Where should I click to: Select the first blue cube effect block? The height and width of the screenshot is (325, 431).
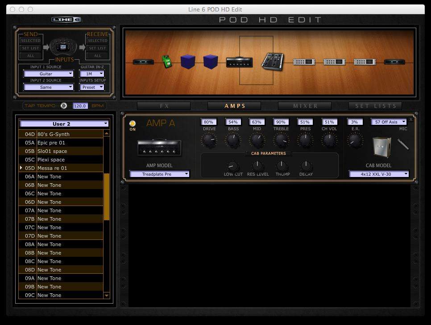[x=188, y=62]
